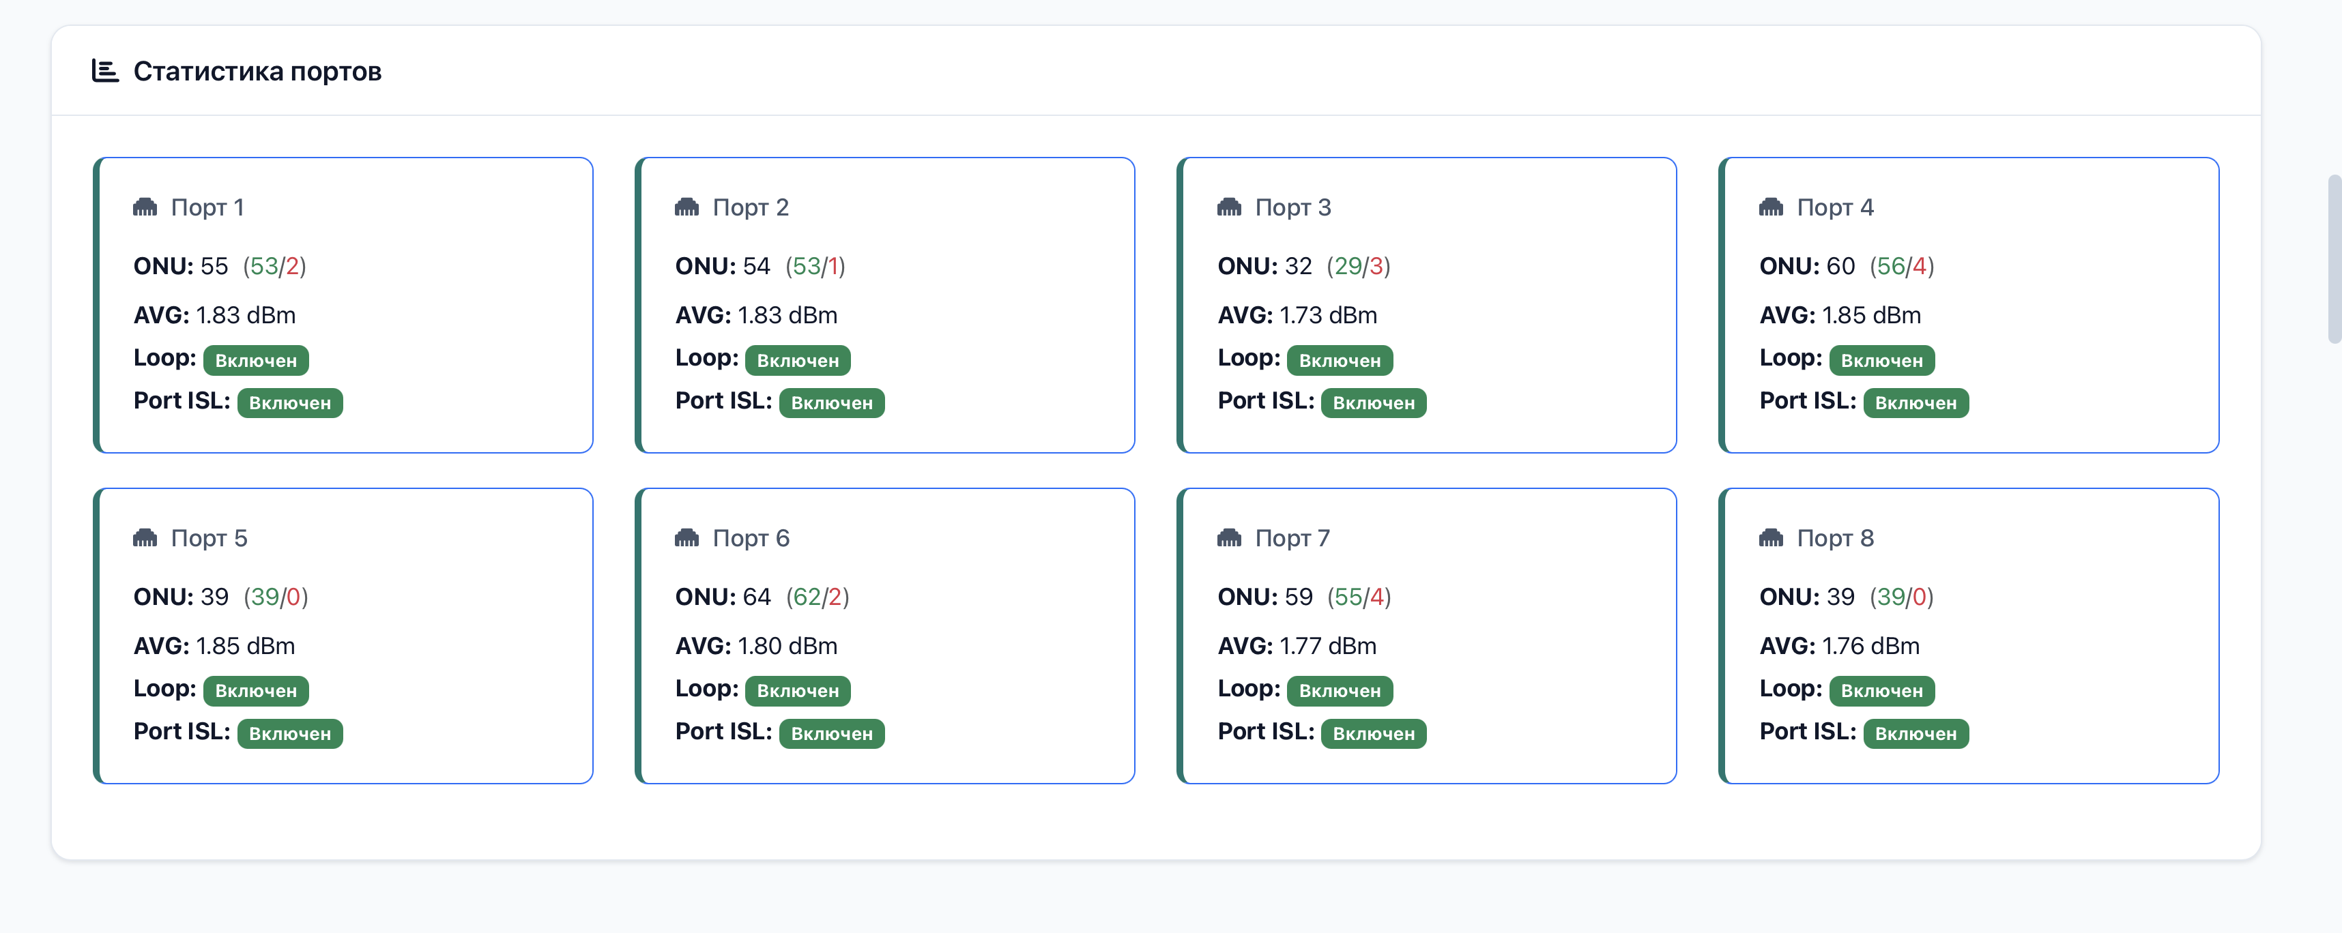Click the ethernet icon for Порт 7
Image resolution: width=2342 pixels, height=933 pixels.
(x=1229, y=538)
